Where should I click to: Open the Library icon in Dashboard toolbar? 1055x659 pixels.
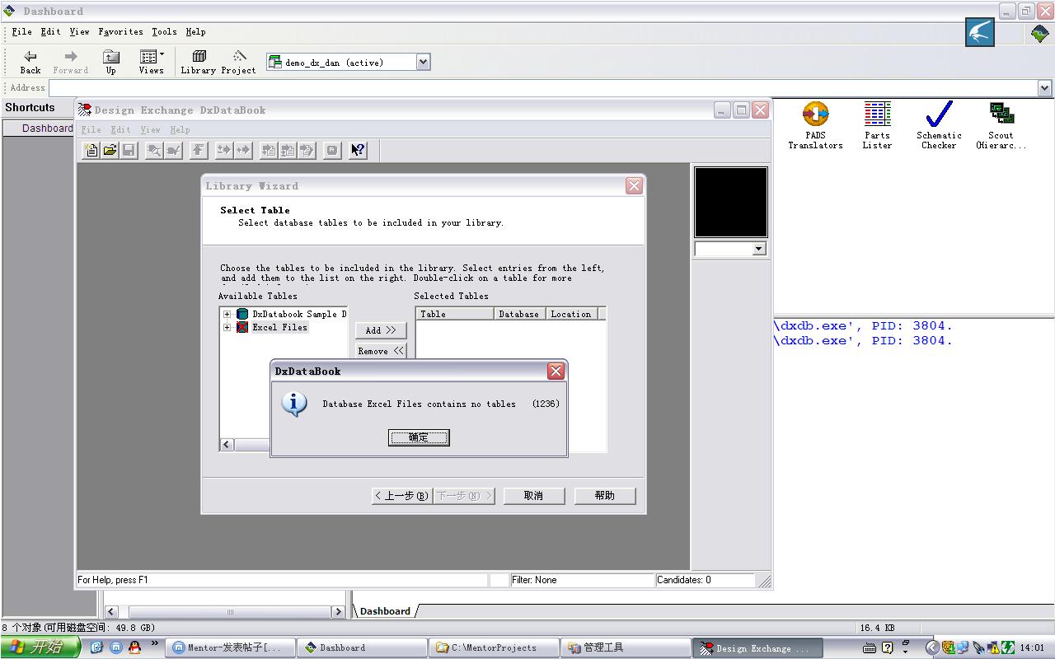tap(199, 56)
